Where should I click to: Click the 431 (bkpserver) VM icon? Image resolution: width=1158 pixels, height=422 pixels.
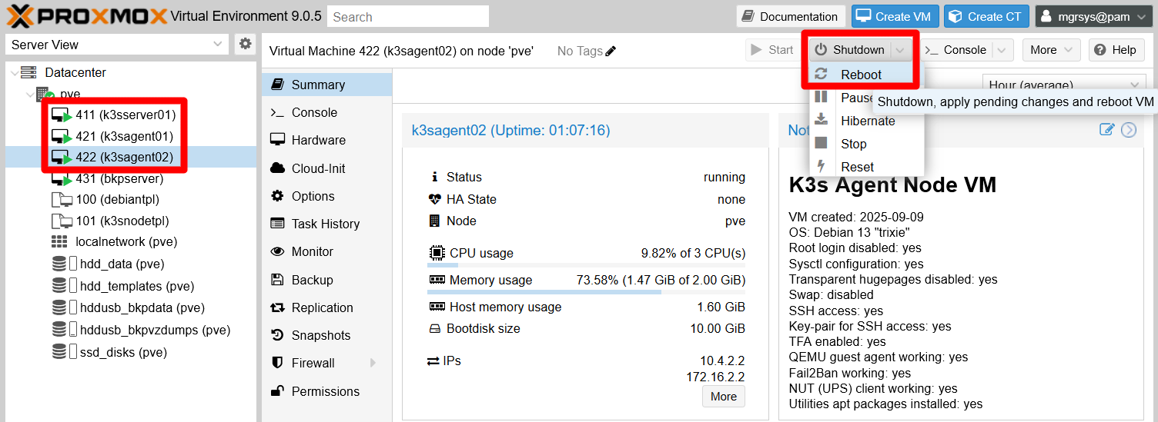61,178
